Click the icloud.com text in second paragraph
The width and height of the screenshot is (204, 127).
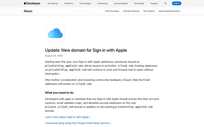click(x=83, y=84)
